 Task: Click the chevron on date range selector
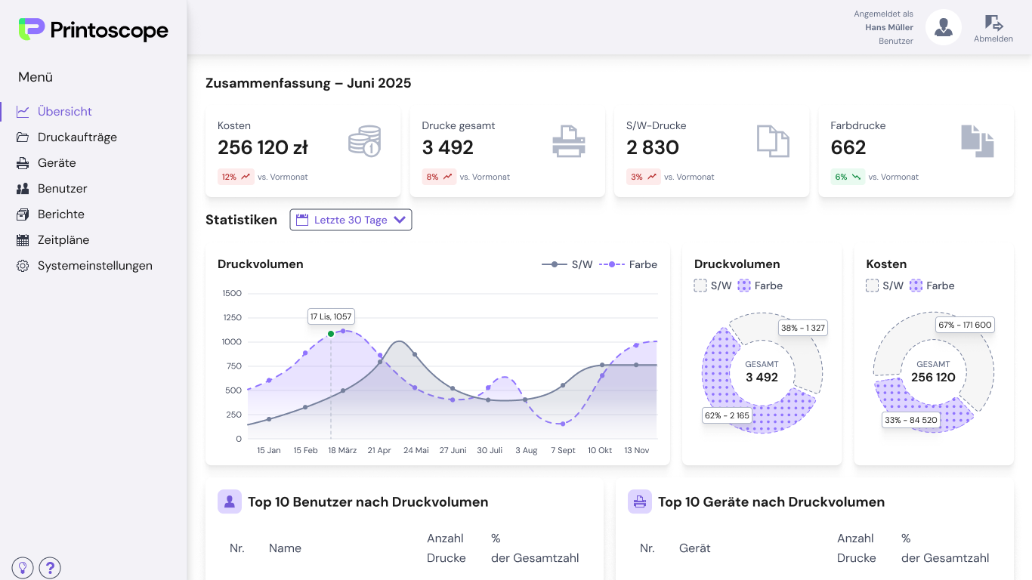point(400,220)
